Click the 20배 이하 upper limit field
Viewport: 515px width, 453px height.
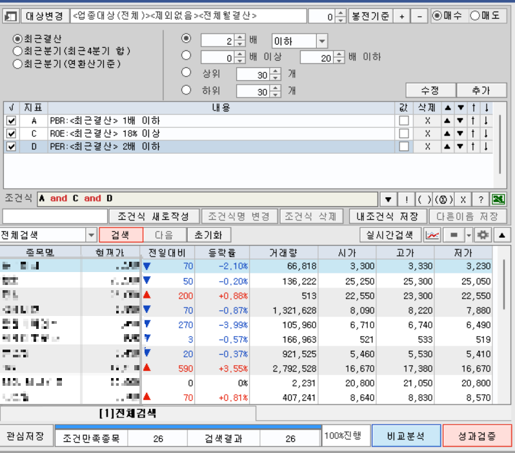tap(318, 58)
